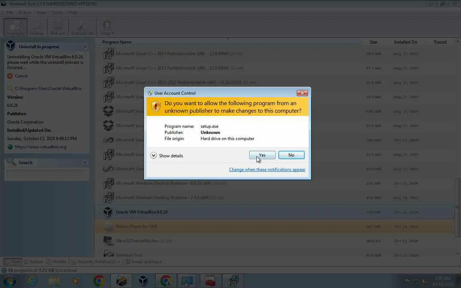
Task: Sort by the Program Name column
Action: pyautogui.click(x=117, y=42)
